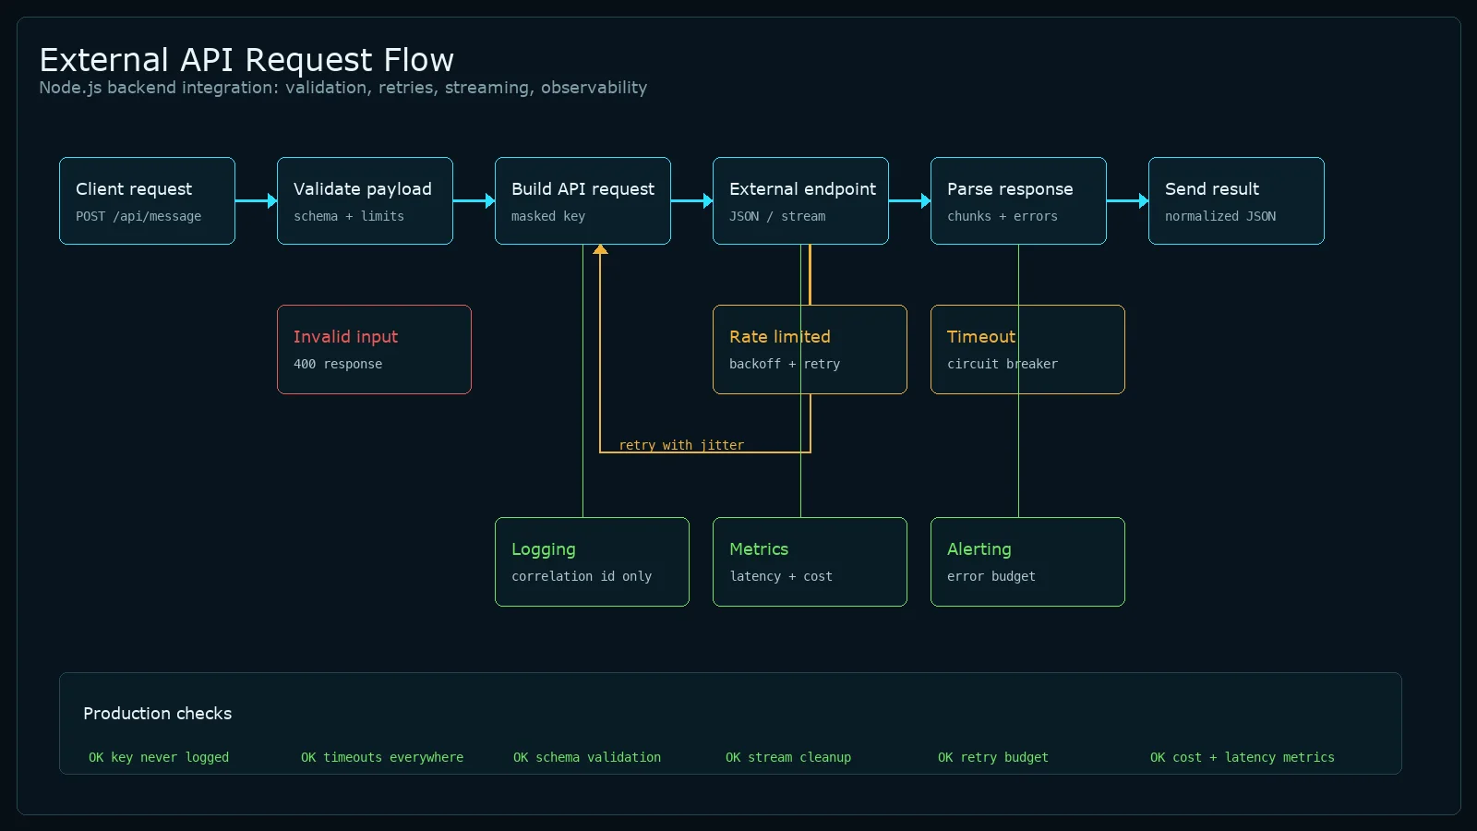Click the Node.js backend integration subtitle
This screenshot has height=831, width=1477.
(x=343, y=88)
